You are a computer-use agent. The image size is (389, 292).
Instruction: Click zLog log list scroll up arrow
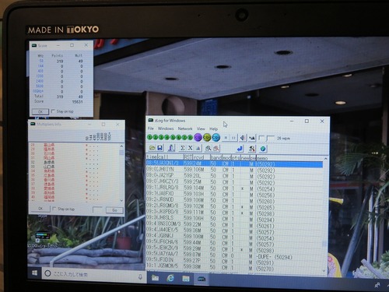pos(325,159)
